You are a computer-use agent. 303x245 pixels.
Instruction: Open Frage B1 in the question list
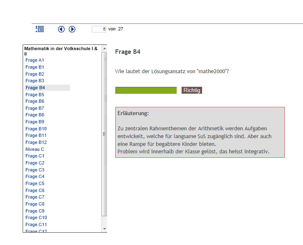pos(35,67)
